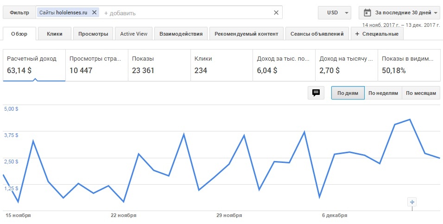Click the chart annotation comment icon

pos(316,93)
